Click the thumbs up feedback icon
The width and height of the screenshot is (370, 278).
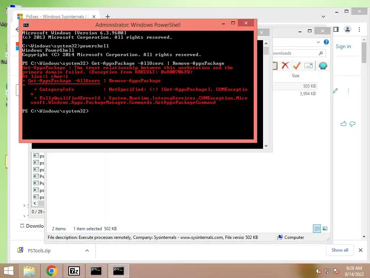coord(343,124)
